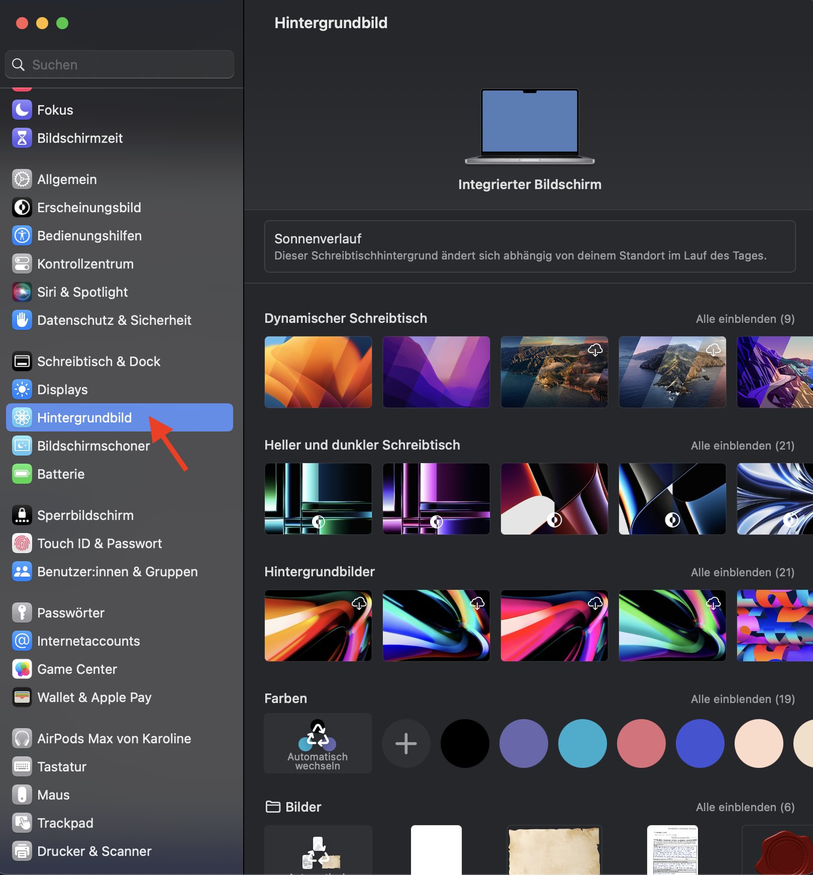This screenshot has width=813, height=875.
Task: Expand all Farben color options
Action: coord(742,699)
